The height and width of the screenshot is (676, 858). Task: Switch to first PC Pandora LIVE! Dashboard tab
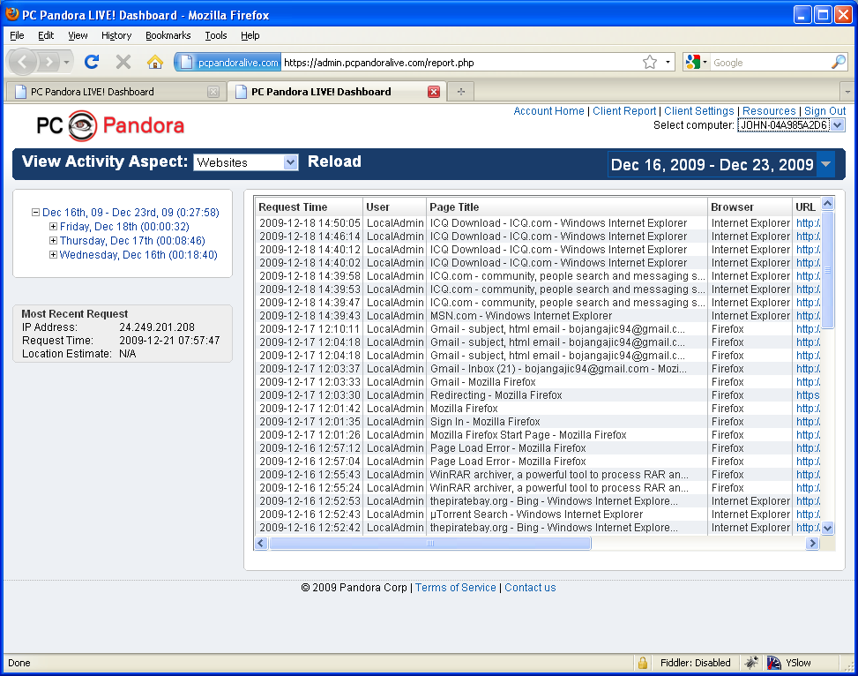115,92
